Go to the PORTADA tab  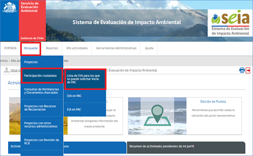pyautogui.click(x=10, y=48)
